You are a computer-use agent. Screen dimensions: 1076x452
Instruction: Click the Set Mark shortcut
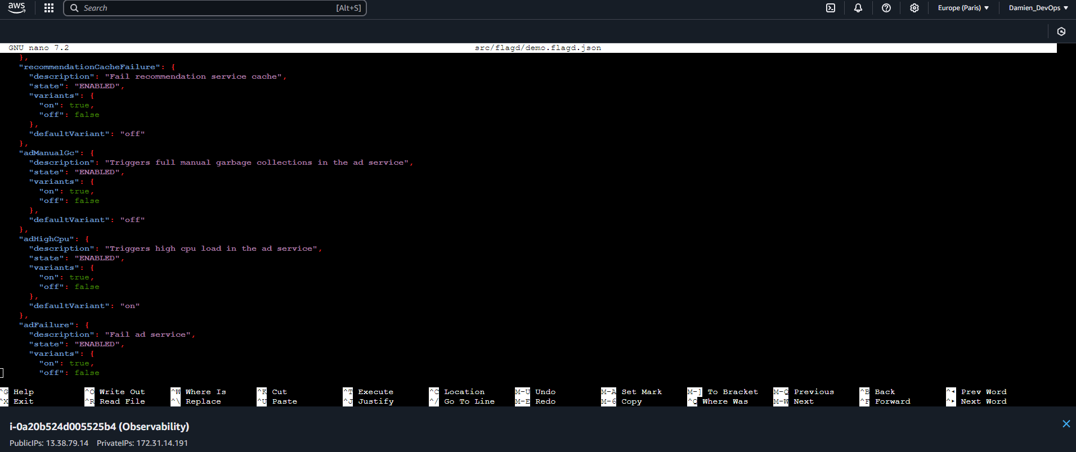632,392
